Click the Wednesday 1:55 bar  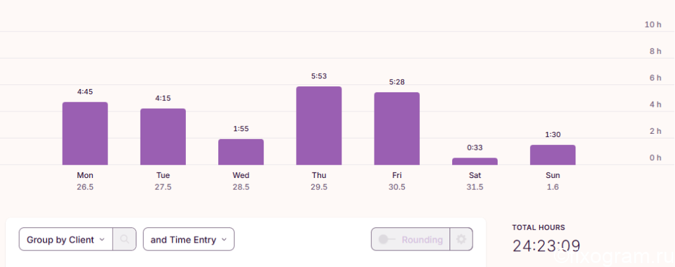click(241, 152)
